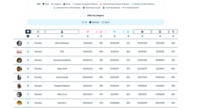The height and width of the screenshot is (108, 198).
Task: Click the Category list column header
Action: point(38,32)
